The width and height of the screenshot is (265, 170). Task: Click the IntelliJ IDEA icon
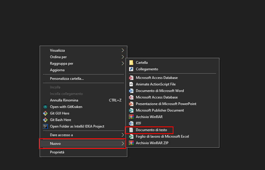(x=45, y=126)
